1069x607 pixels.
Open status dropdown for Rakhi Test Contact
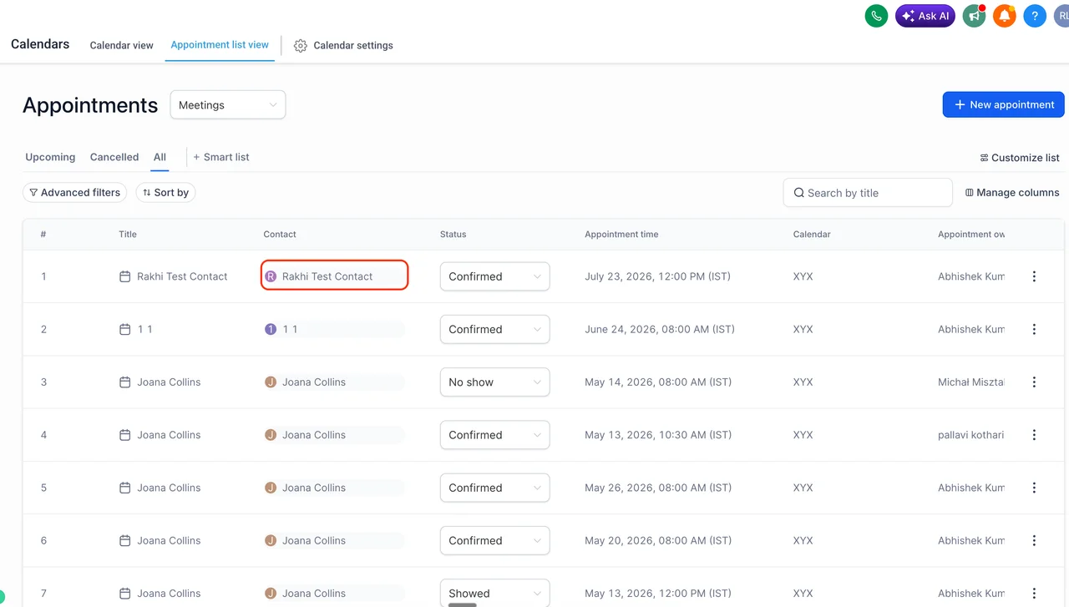494,276
